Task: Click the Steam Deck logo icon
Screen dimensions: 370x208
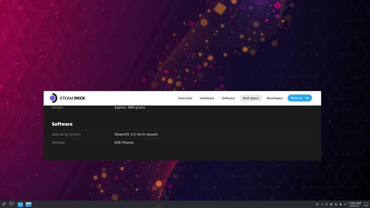Action: pos(53,98)
